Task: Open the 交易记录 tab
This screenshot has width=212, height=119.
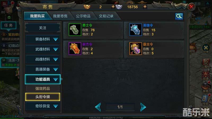Action: coord(106,16)
